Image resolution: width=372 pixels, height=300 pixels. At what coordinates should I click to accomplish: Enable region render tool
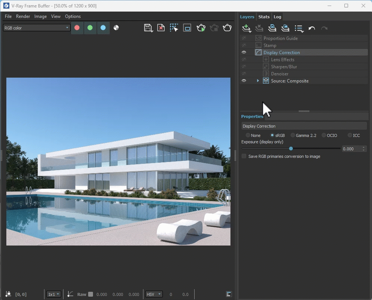tap(187, 28)
